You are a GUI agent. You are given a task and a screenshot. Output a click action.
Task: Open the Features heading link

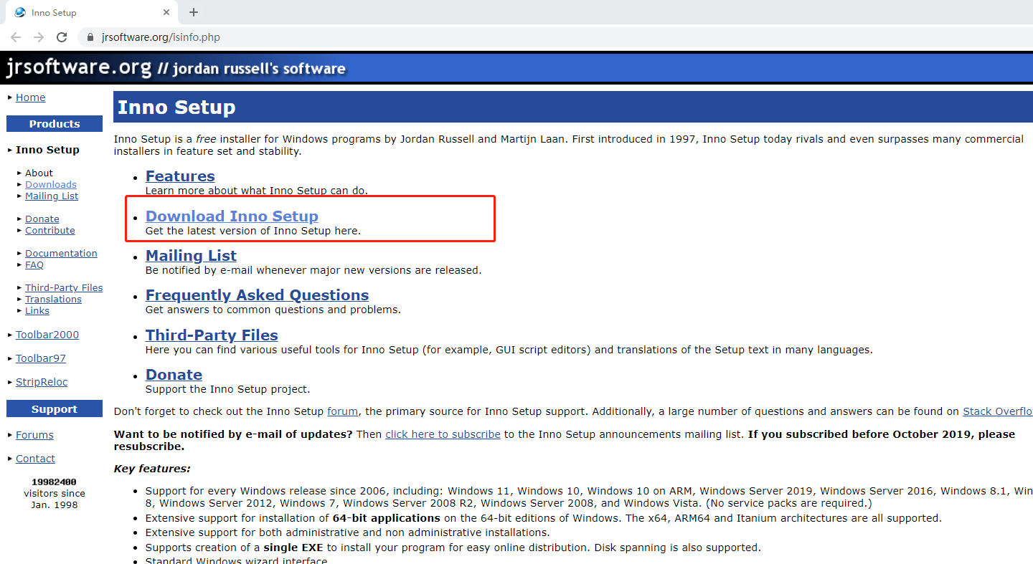pos(180,176)
